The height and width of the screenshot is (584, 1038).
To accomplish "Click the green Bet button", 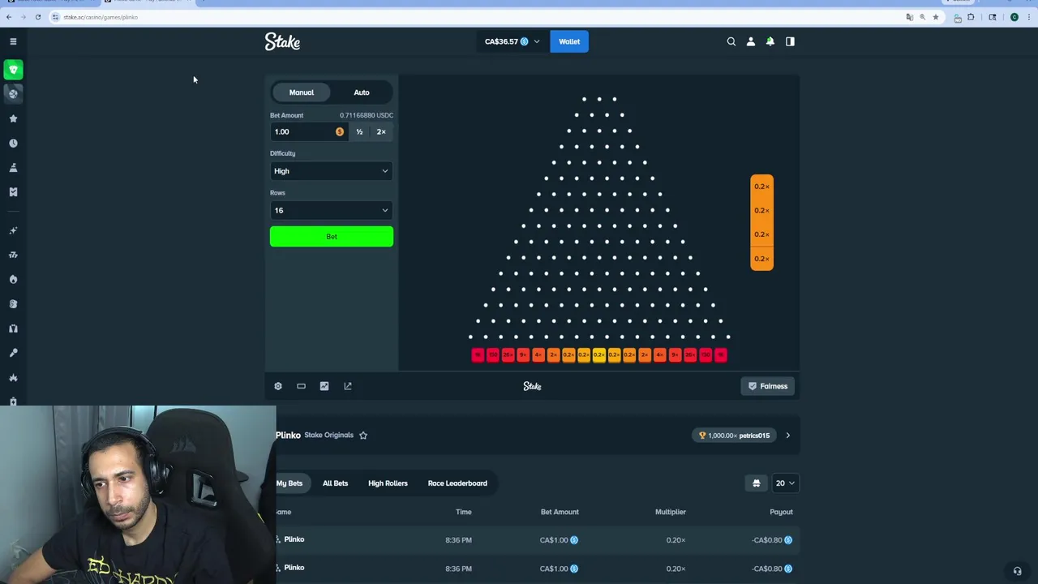I will pos(332,237).
